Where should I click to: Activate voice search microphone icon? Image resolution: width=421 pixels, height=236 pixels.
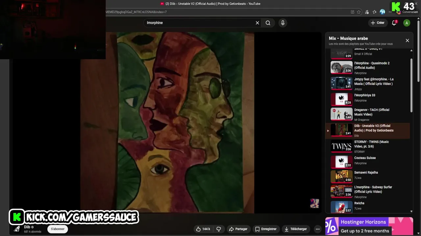[x=283, y=23]
